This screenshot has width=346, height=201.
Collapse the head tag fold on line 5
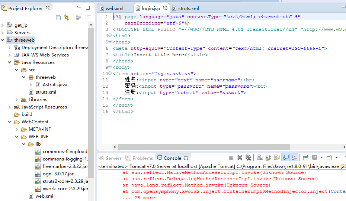point(110,42)
